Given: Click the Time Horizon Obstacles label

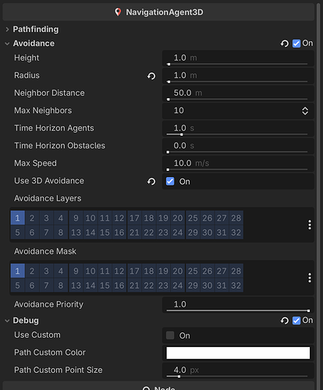Looking at the screenshot, I should pos(60,146).
